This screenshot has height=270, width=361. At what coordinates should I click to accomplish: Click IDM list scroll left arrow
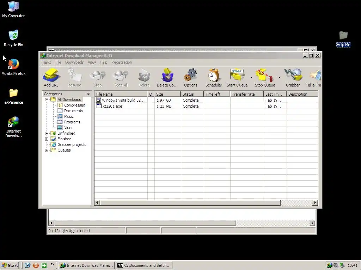(x=97, y=203)
